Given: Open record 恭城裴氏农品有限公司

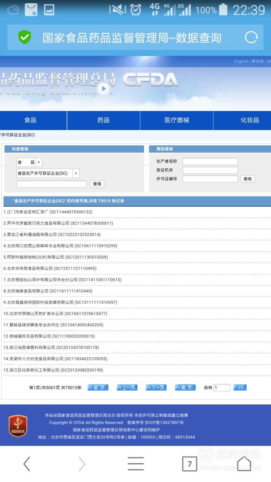Looking at the screenshot, I should click(x=49, y=337).
